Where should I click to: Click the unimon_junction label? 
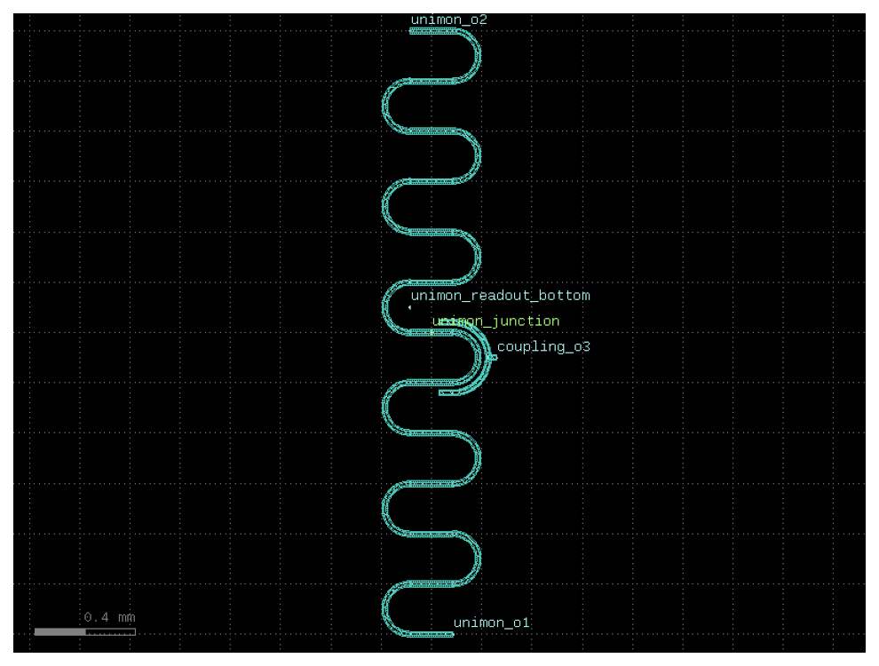point(495,321)
